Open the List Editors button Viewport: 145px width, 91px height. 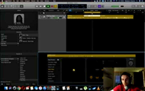coord(133,6)
